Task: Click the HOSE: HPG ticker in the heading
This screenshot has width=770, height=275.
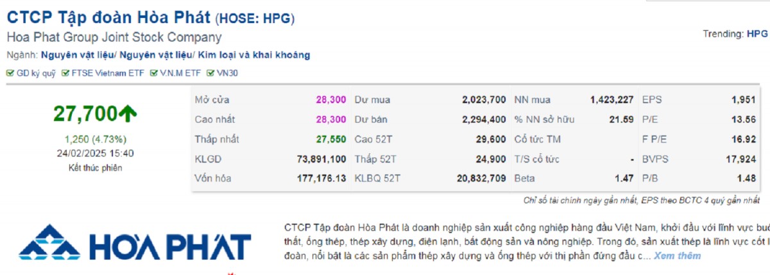Action: coord(255,18)
